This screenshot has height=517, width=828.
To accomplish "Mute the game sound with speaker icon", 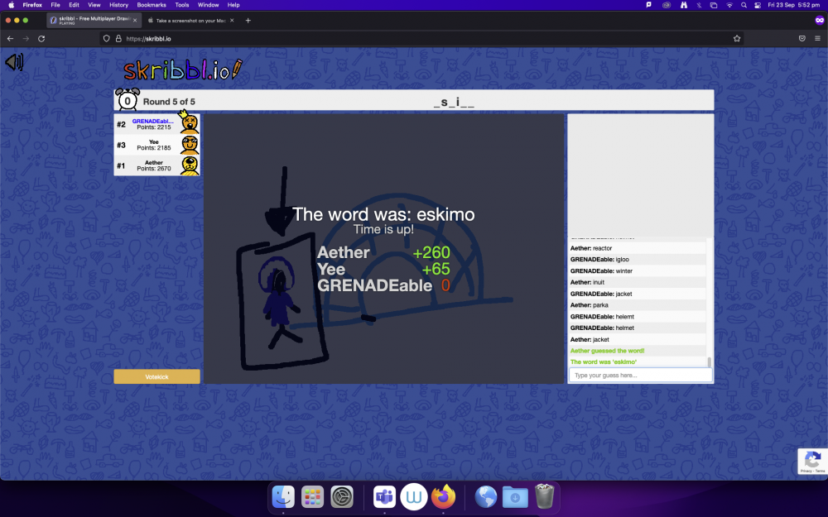I will click(14, 62).
